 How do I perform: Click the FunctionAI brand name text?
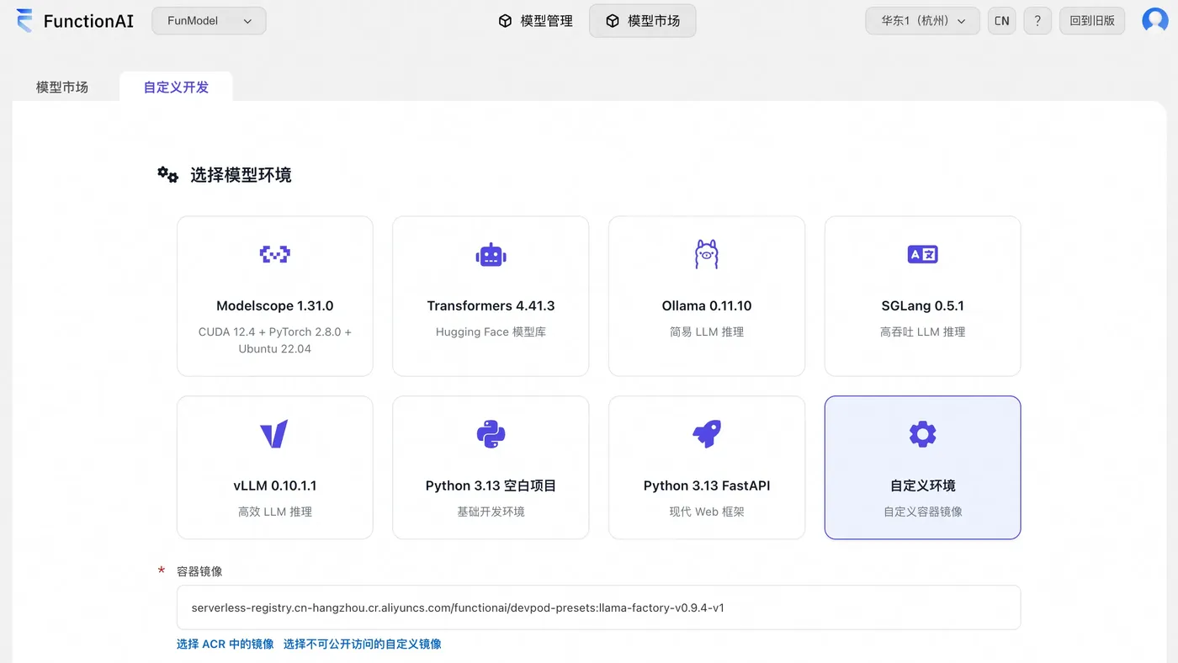click(x=88, y=22)
